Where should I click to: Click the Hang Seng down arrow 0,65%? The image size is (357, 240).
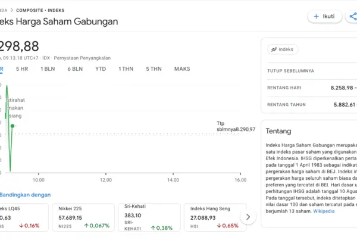(227, 226)
